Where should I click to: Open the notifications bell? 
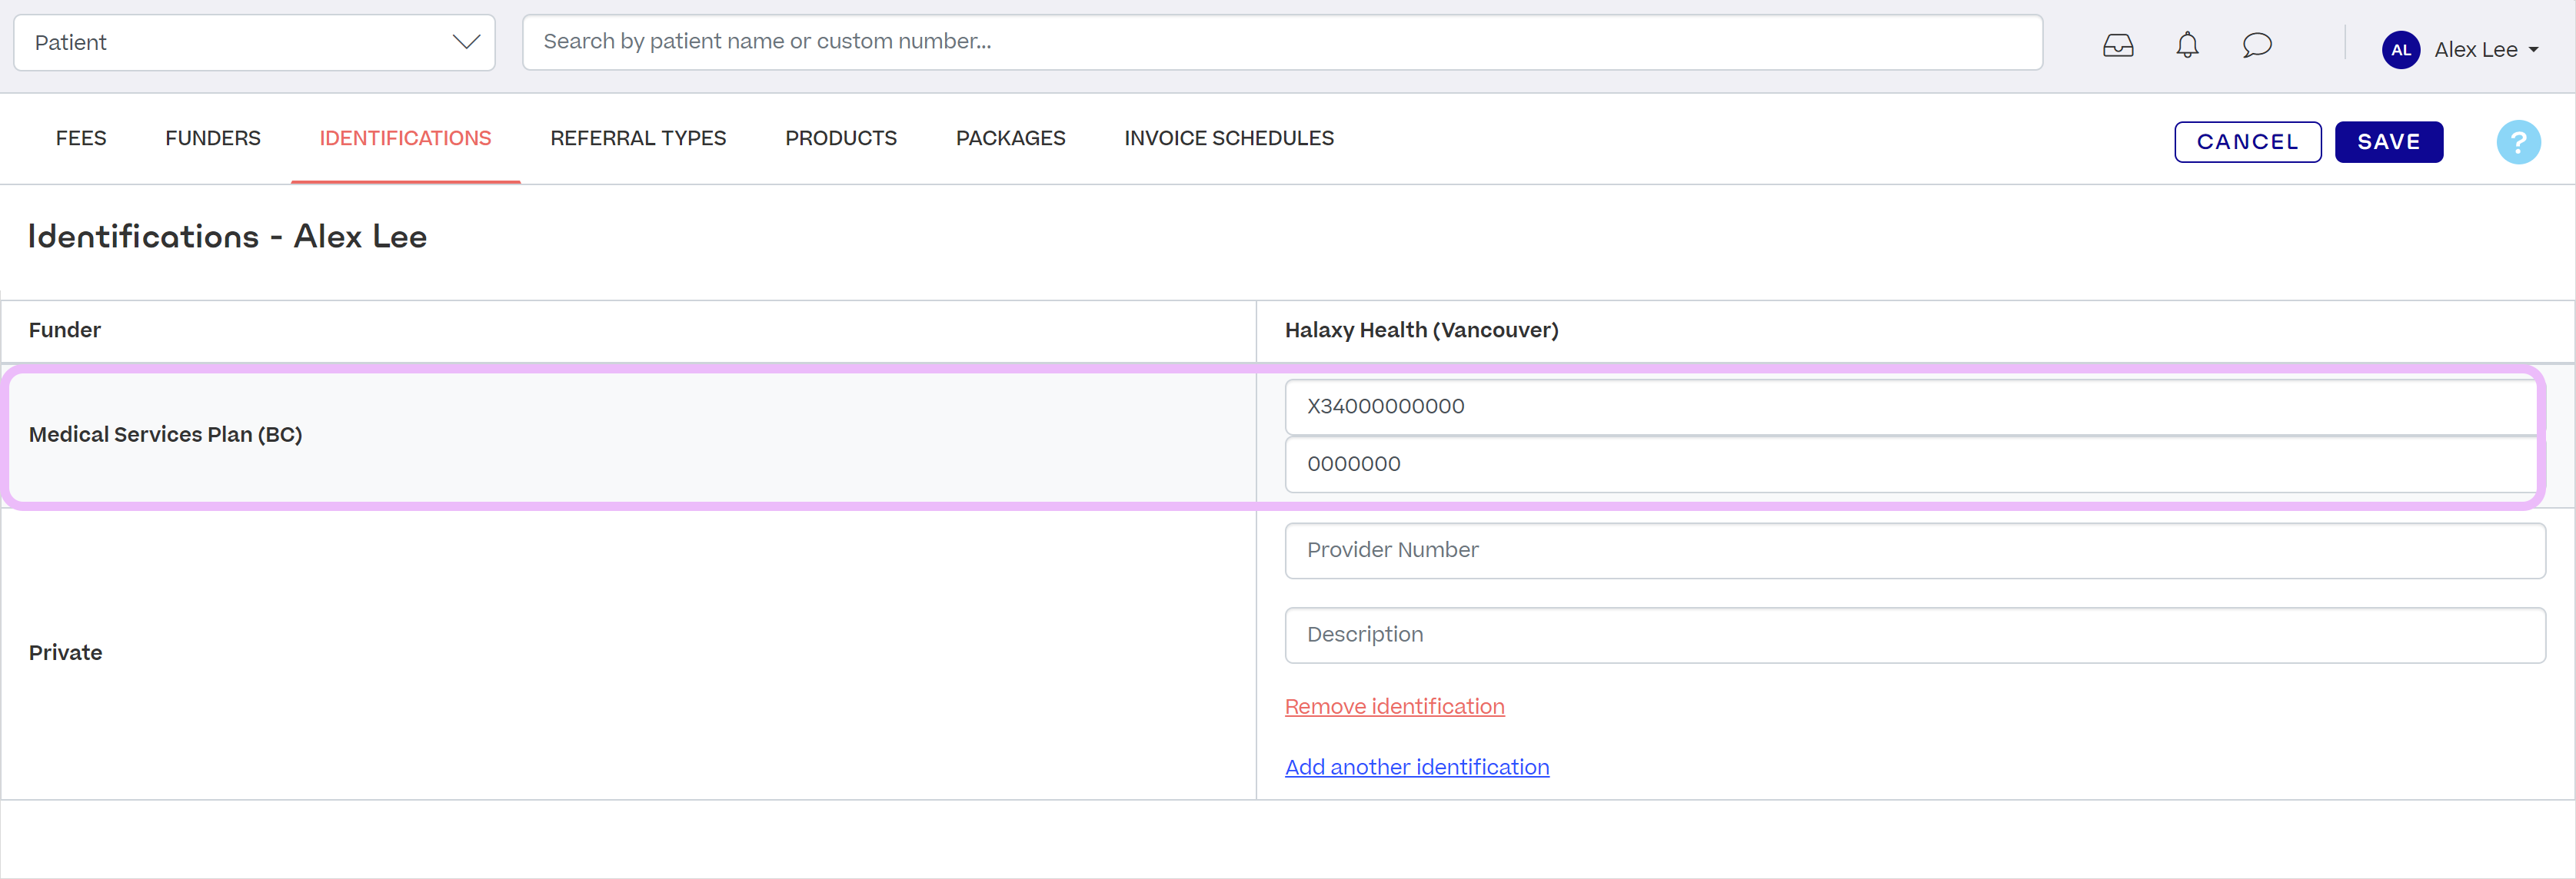[x=2188, y=46]
